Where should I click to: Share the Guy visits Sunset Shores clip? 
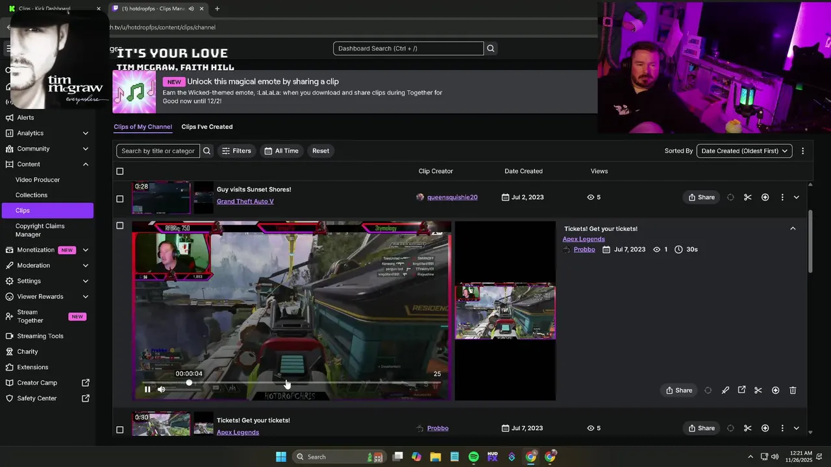click(x=701, y=197)
